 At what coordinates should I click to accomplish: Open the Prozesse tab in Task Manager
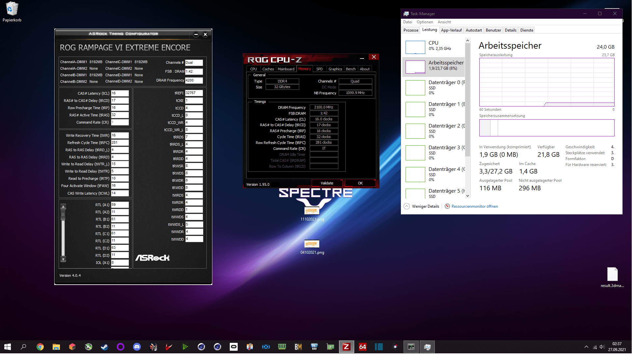point(411,30)
